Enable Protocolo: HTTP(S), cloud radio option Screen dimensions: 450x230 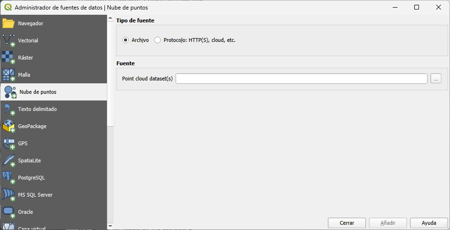[x=157, y=40]
